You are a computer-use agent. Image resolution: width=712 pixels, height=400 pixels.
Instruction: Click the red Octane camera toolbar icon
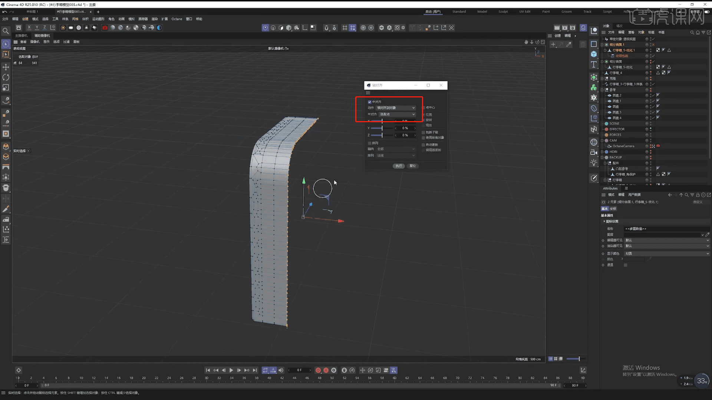pyautogui.click(x=105, y=28)
